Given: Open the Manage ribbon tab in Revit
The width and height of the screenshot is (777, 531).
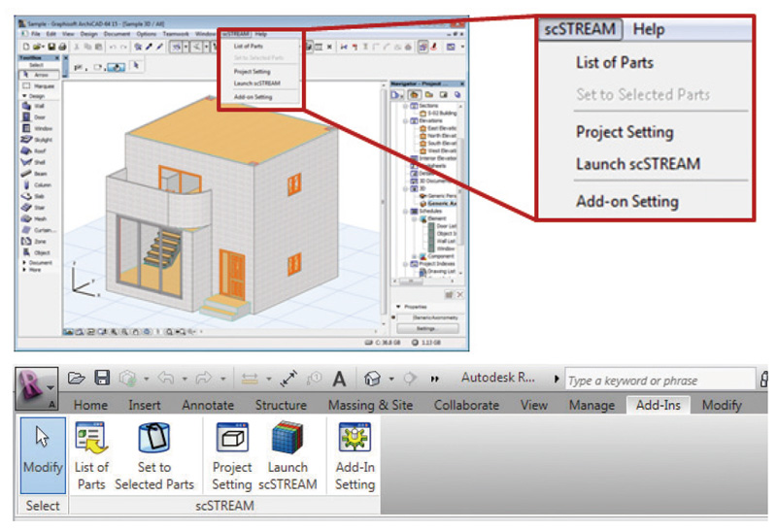Looking at the screenshot, I should tap(591, 405).
